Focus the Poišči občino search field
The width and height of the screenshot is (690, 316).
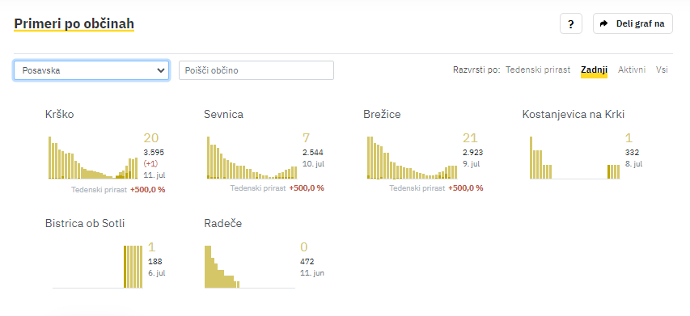pos(256,70)
